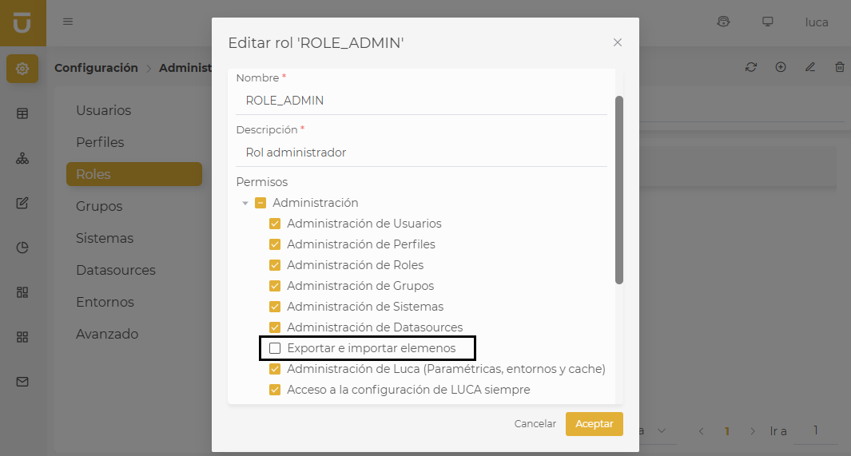Enable 'Exportar e importar elemenos' checkbox

[x=275, y=348]
